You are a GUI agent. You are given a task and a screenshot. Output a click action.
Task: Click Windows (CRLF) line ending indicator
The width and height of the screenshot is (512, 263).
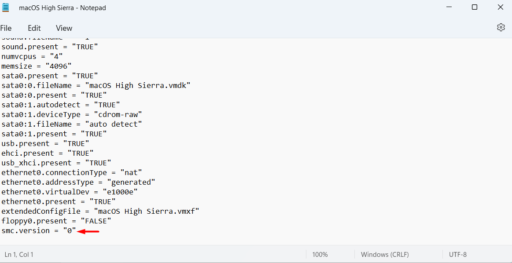coord(385,255)
